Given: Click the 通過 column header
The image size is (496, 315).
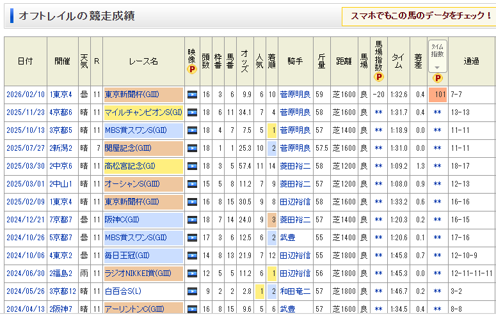Looking at the screenshot, I should pyautogui.click(x=472, y=61).
